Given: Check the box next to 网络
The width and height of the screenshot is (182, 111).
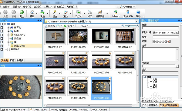Looking at the screenshot, I should point(2,31).
